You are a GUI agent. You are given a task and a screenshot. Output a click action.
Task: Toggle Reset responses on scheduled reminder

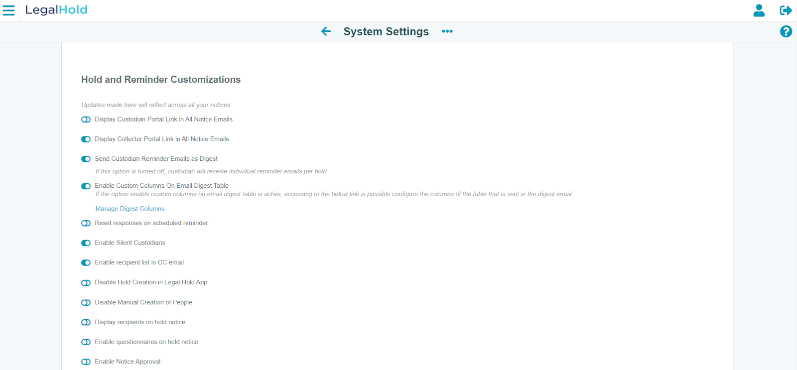pos(86,223)
